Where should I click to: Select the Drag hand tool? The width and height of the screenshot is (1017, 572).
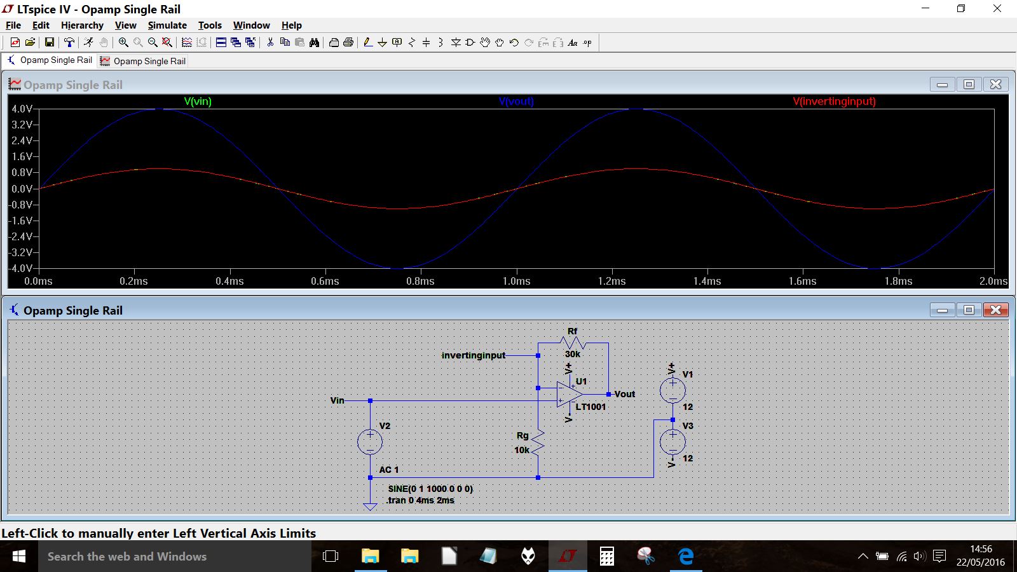point(500,43)
